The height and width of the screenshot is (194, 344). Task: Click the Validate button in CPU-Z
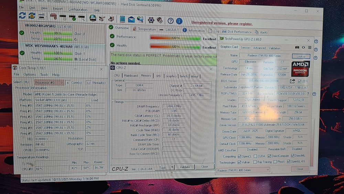coord(185,167)
